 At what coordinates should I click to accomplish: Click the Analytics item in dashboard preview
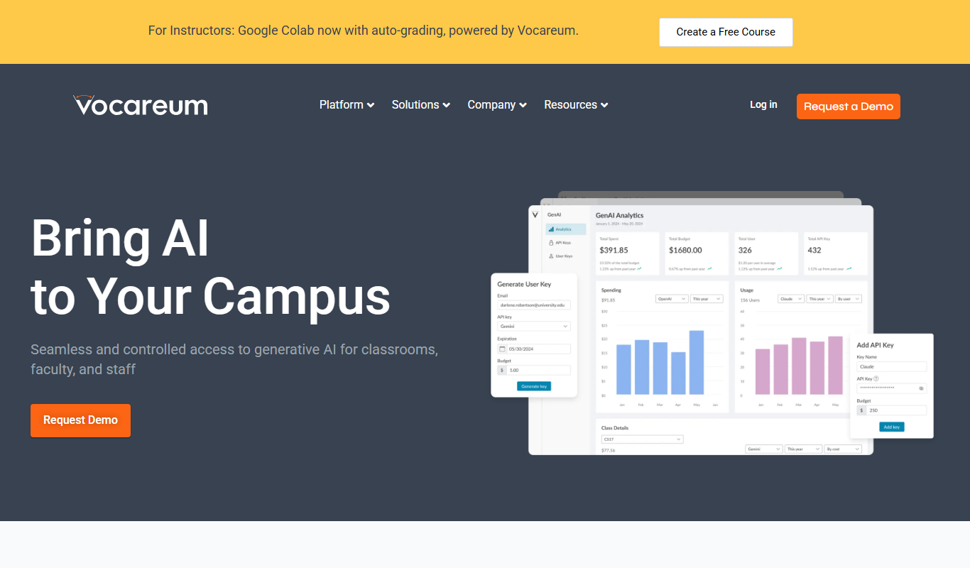(565, 229)
